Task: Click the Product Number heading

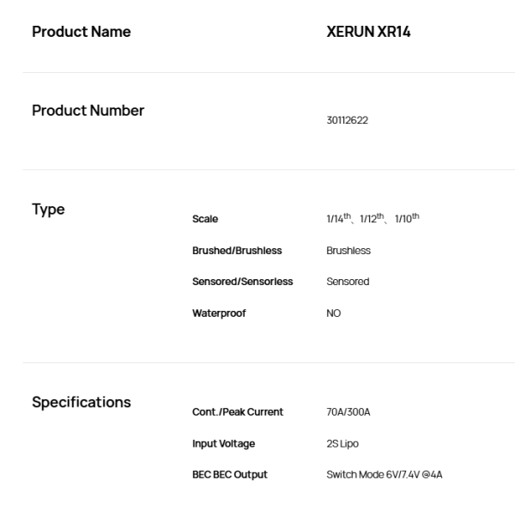Action: [88, 111]
